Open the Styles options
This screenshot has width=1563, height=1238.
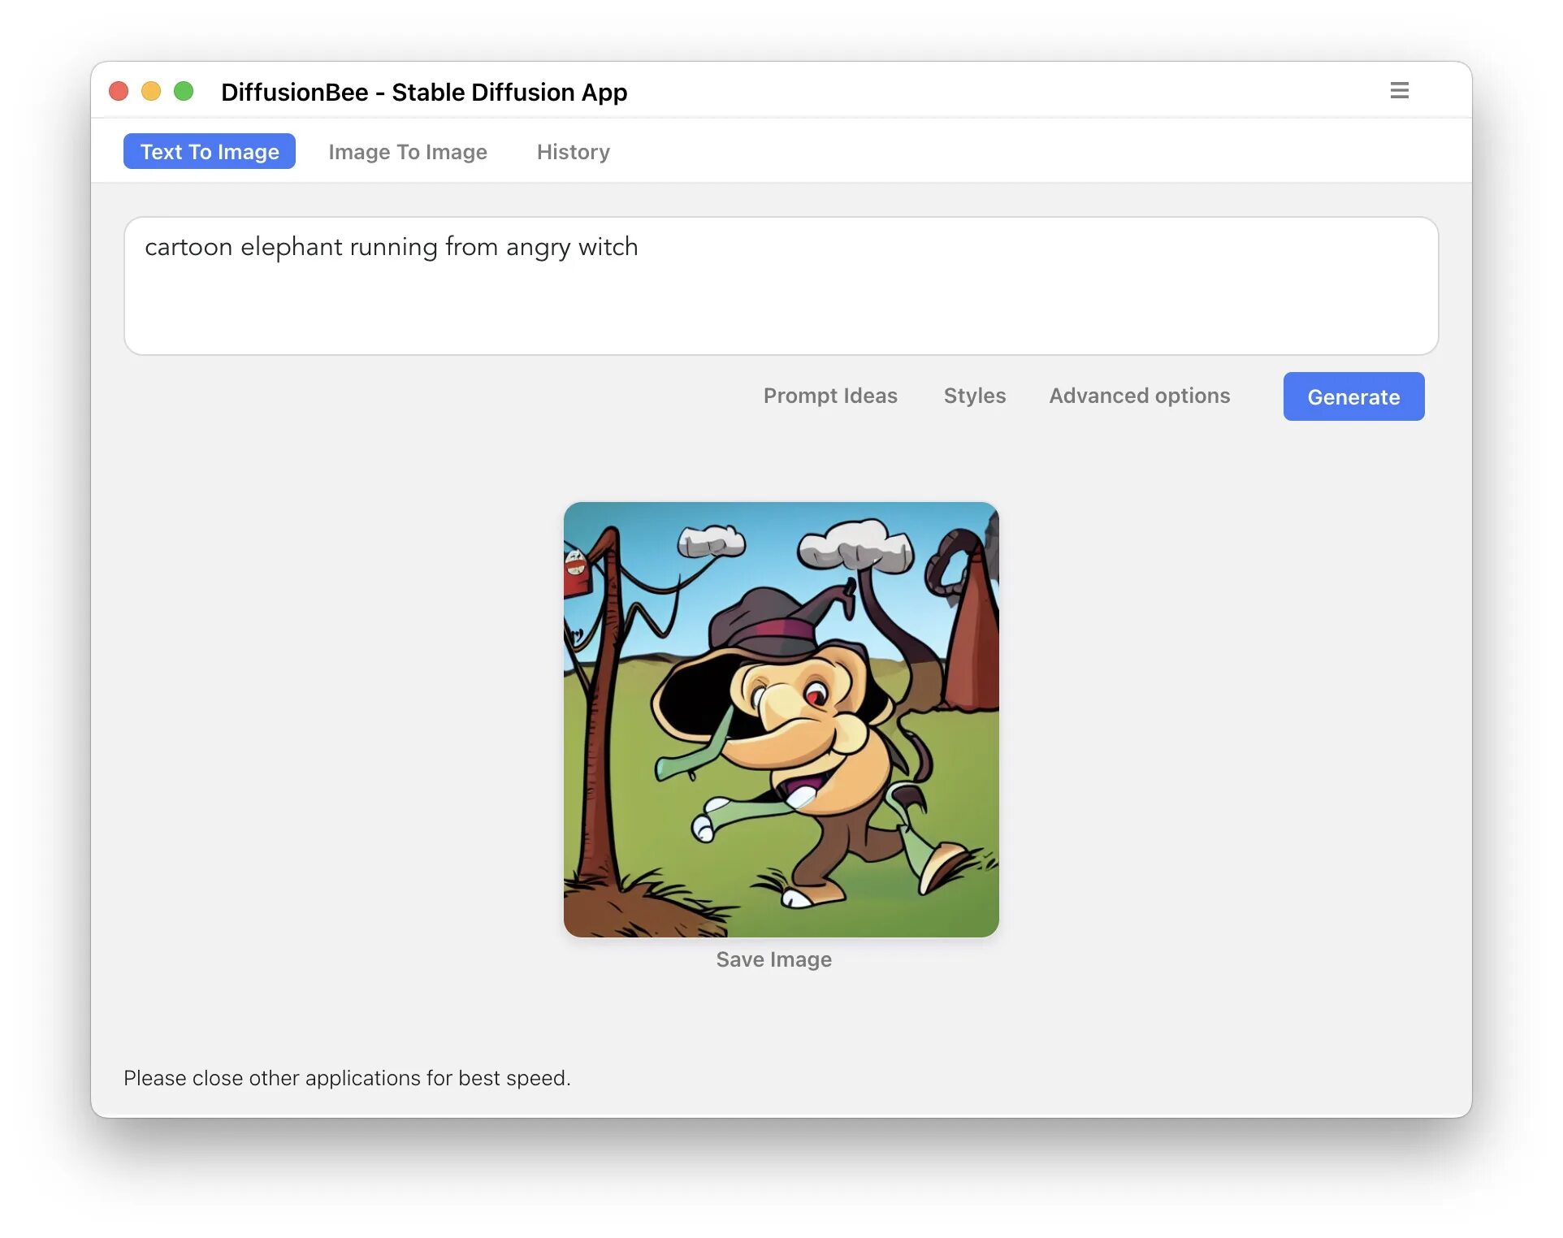click(x=975, y=396)
